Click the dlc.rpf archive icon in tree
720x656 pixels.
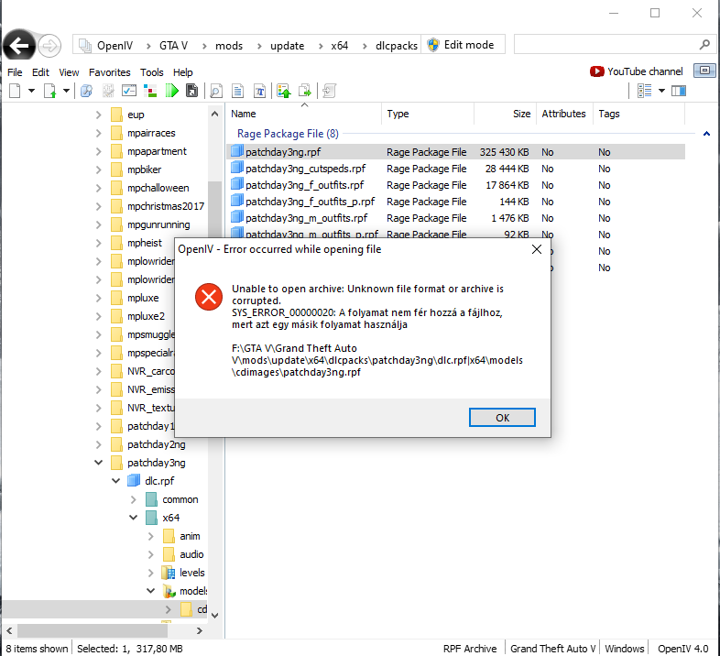click(x=134, y=480)
